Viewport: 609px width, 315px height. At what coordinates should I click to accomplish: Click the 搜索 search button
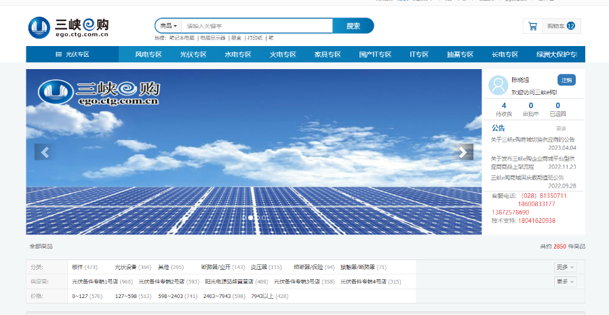[x=353, y=26]
